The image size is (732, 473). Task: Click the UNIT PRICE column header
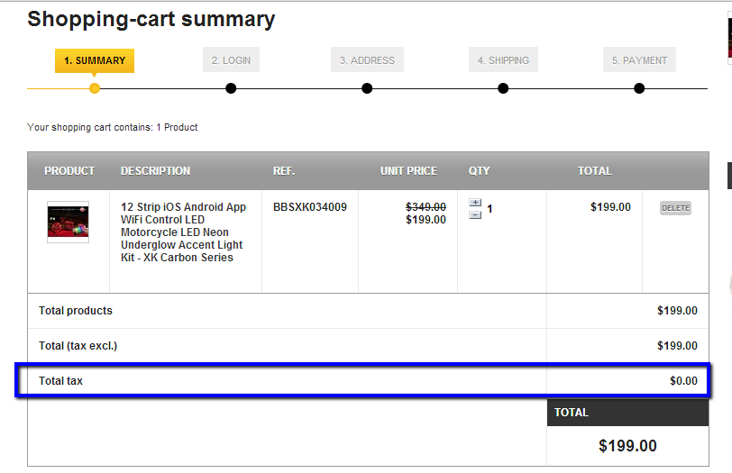click(408, 171)
